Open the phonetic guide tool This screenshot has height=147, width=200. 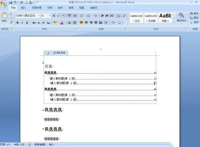69,16
